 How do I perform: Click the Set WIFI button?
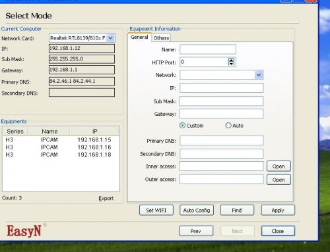(156, 211)
